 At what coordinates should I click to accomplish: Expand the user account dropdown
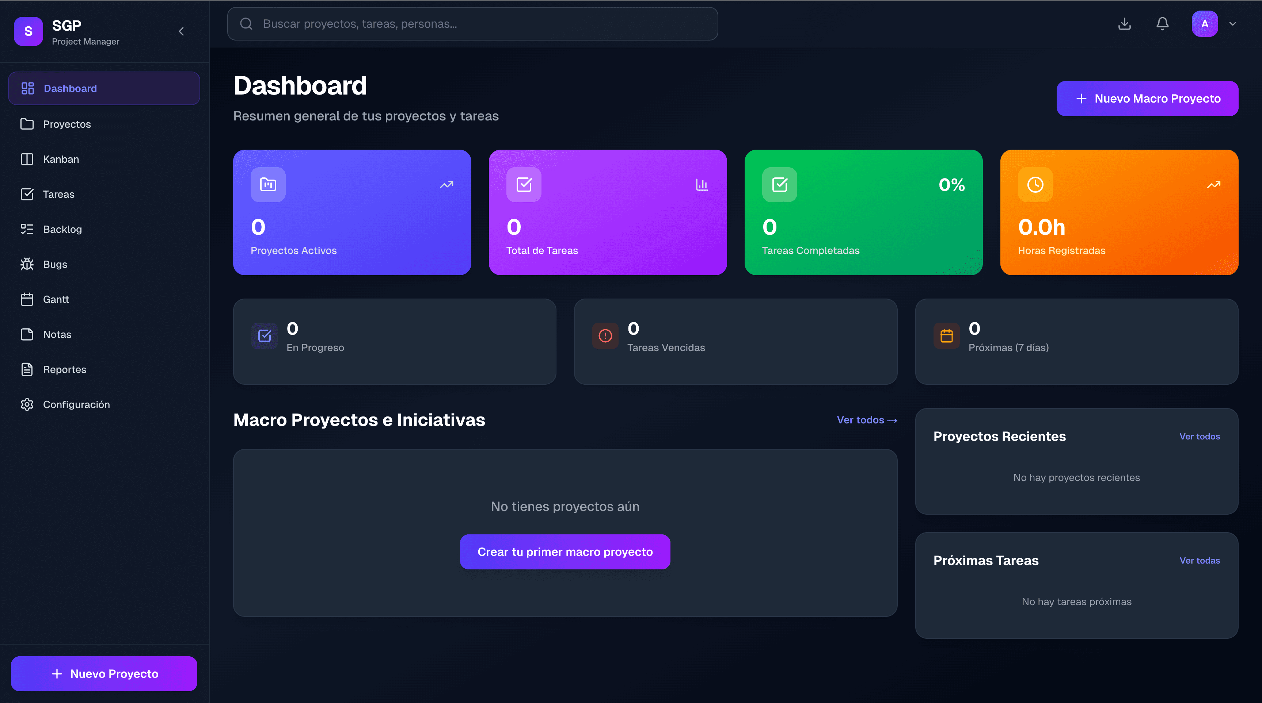pos(1233,23)
